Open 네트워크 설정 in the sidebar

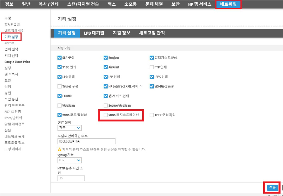(x=15, y=30)
